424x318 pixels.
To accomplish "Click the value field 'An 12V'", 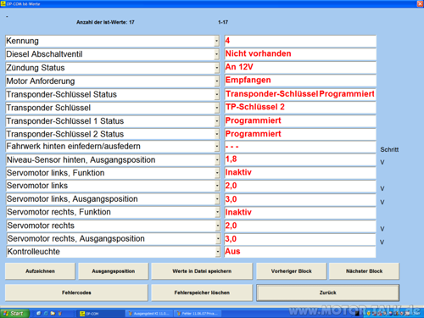I will tap(300, 67).
